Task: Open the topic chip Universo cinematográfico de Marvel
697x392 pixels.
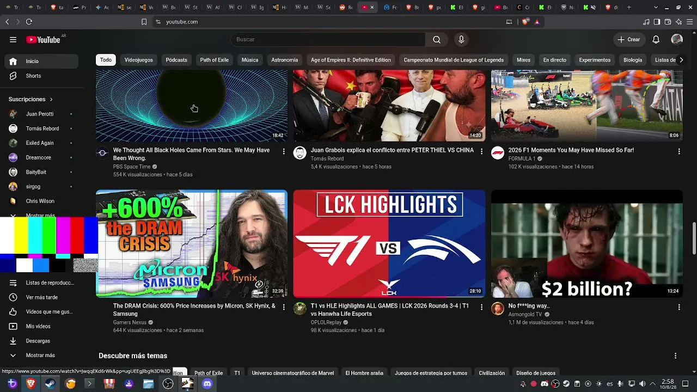Action: click(x=293, y=373)
